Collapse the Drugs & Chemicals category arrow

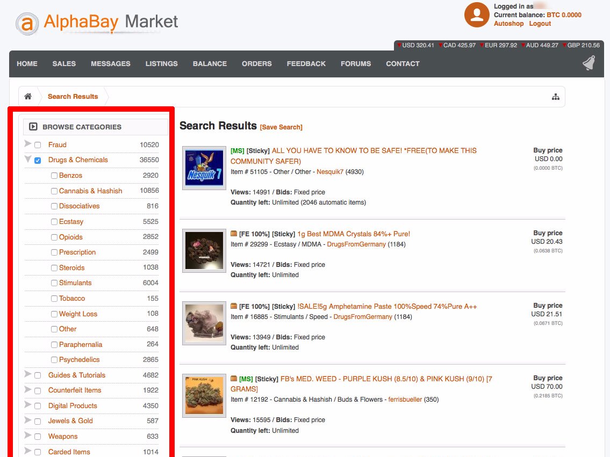[27, 158]
